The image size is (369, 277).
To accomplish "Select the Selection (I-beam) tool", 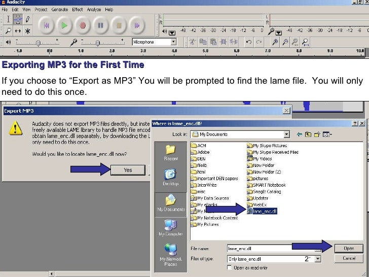I will coord(8,19).
